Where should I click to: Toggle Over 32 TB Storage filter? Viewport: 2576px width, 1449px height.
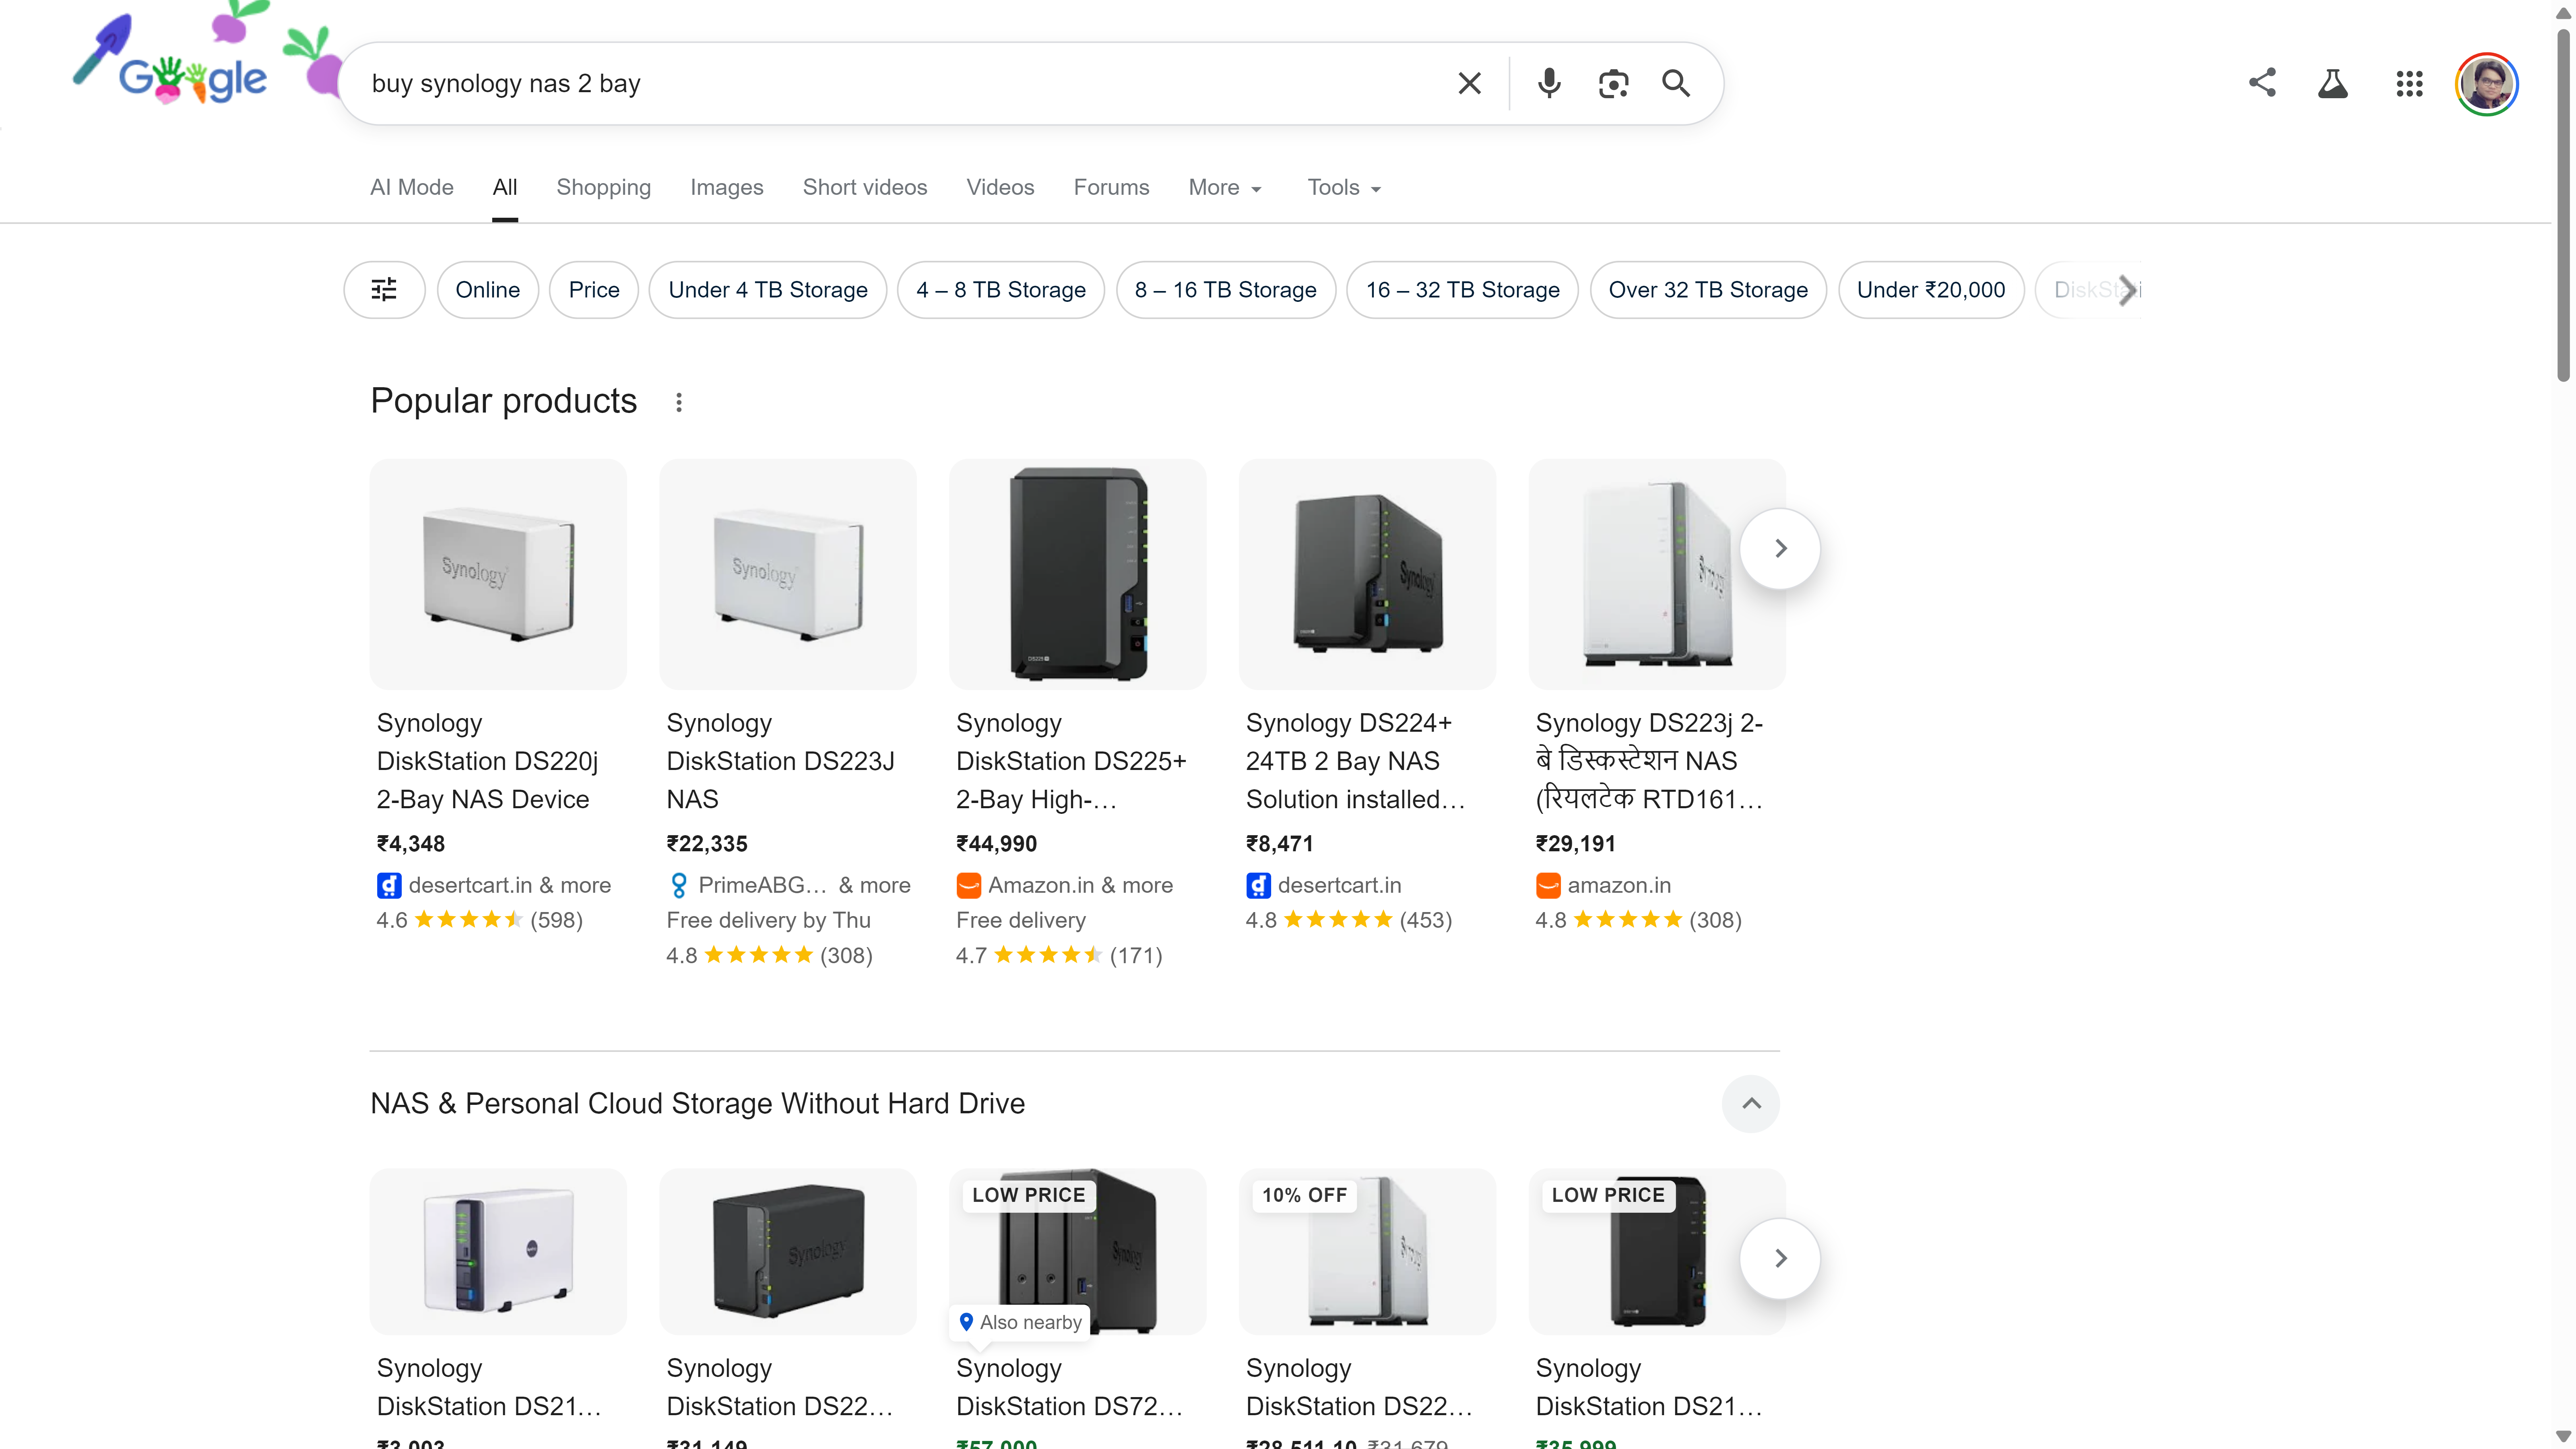pyautogui.click(x=1708, y=290)
